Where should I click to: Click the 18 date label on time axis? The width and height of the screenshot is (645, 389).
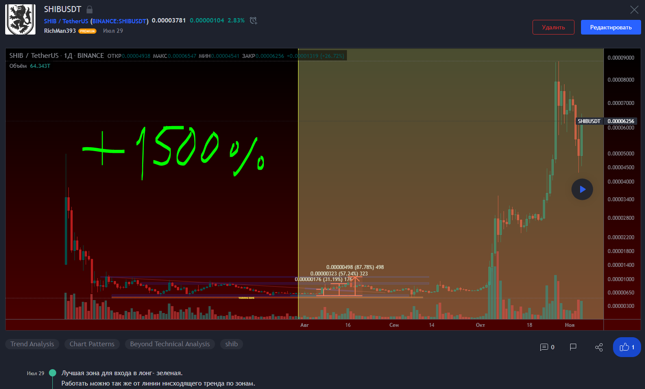[529, 325]
